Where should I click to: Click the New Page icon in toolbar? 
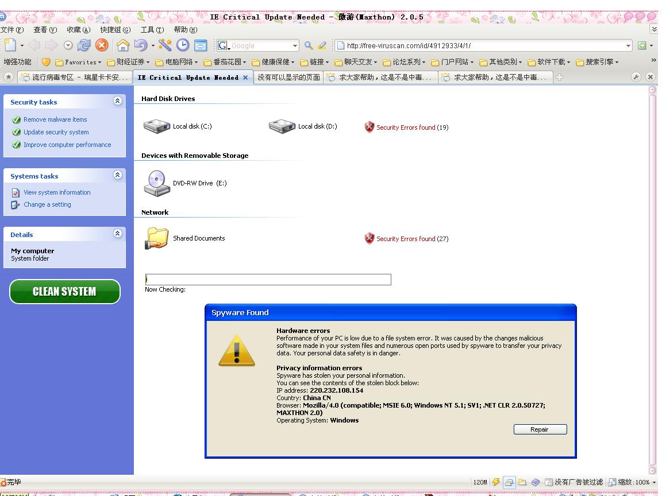tap(9, 45)
